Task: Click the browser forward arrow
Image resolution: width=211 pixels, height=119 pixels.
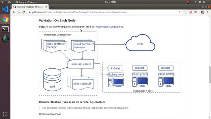Action: [x=18, y=12]
